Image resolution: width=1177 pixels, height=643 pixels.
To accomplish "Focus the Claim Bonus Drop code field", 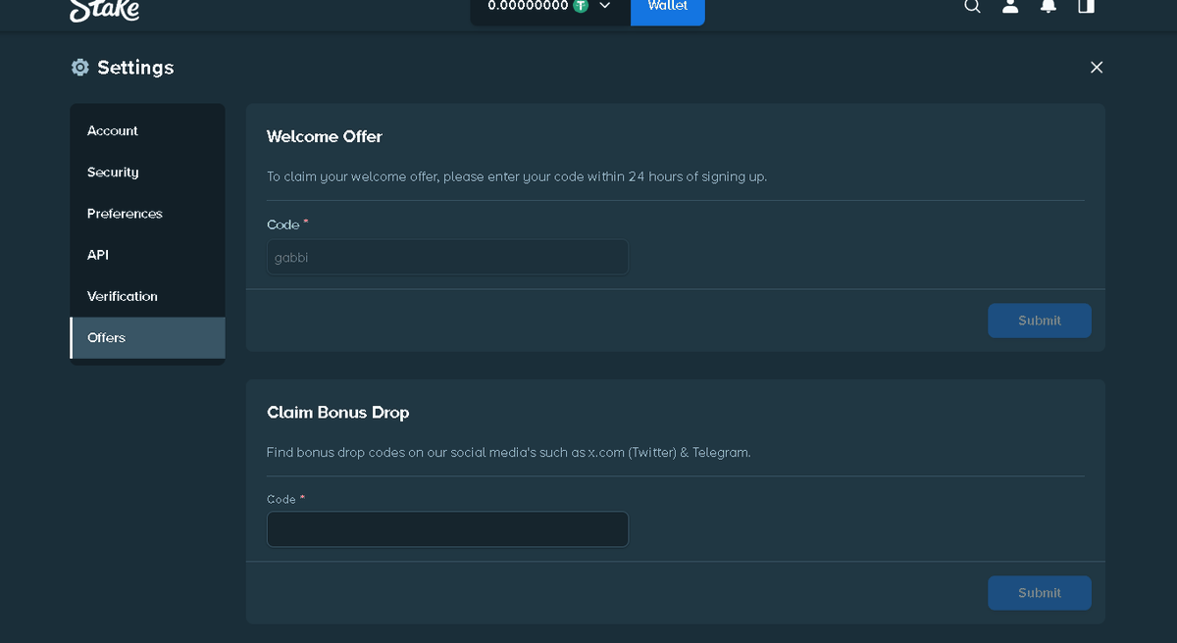I will click(447, 529).
